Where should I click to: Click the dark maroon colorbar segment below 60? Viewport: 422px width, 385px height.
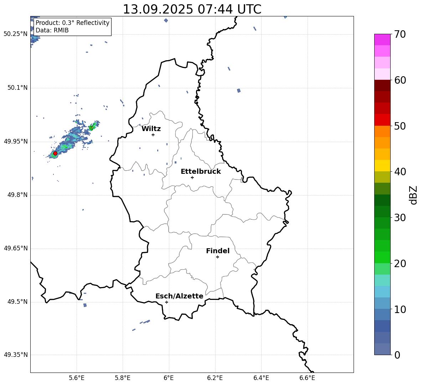tap(382, 85)
